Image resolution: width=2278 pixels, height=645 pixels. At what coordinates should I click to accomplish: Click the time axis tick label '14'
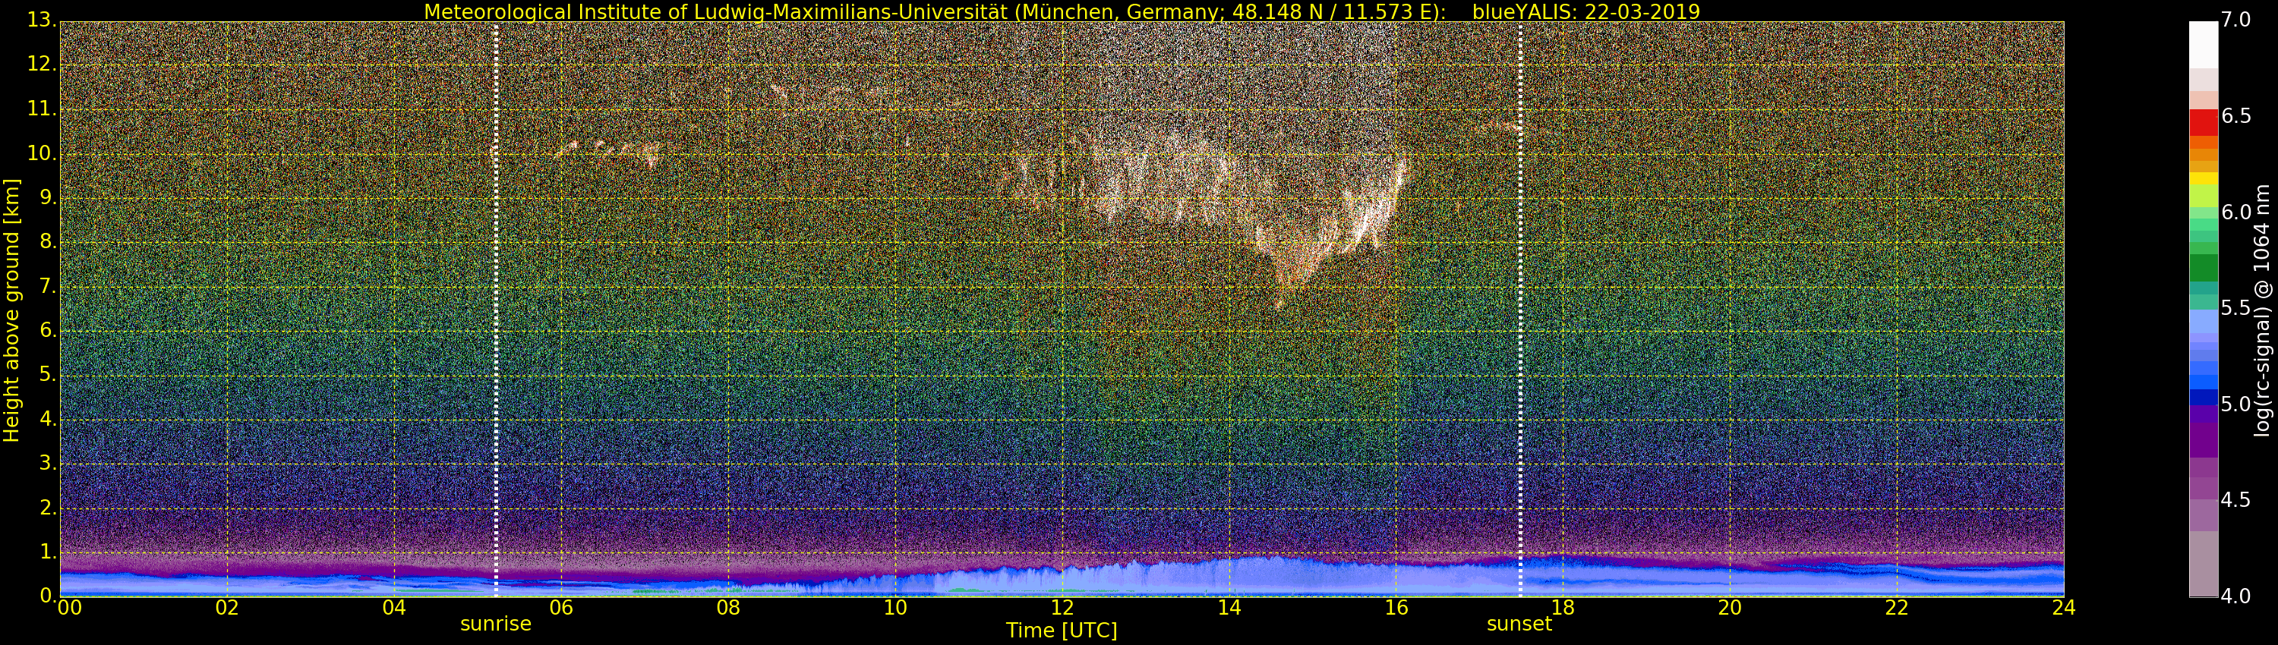(1229, 607)
